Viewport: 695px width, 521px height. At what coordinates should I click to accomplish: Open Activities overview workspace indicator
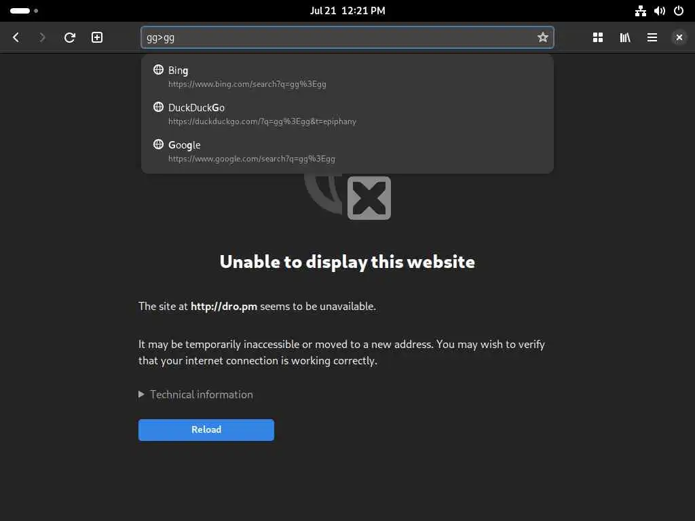click(x=24, y=11)
